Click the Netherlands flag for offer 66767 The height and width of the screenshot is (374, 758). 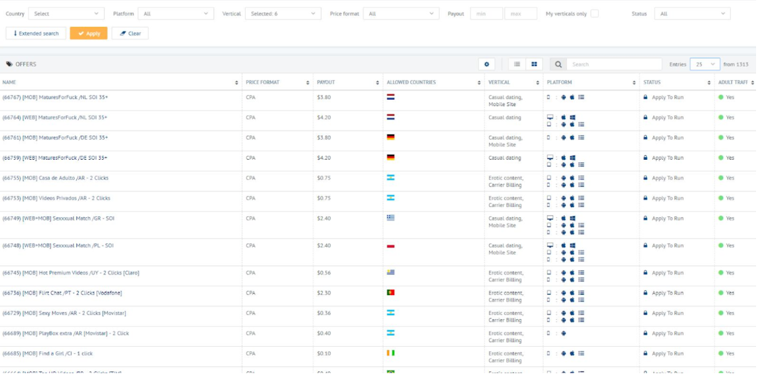391,97
